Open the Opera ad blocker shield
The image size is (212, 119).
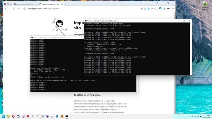[148, 9]
